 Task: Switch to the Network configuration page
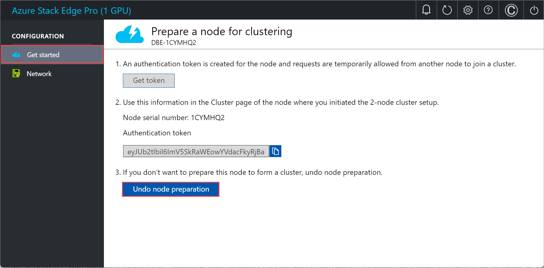coord(39,73)
